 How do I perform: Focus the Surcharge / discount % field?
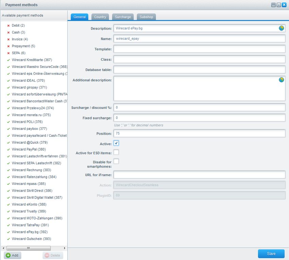click(200, 107)
